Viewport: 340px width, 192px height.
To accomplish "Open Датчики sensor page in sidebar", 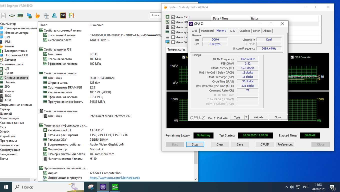I will click(x=10, y=60).
